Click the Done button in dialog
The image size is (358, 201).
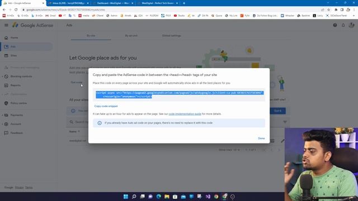pos(261,138)
